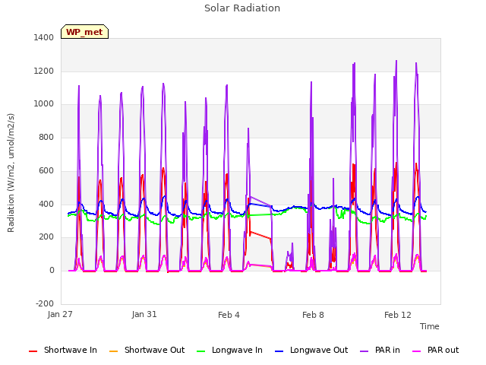
Task: Click the blue Longwave Out color swatch
Action: (x=279, y=351)
